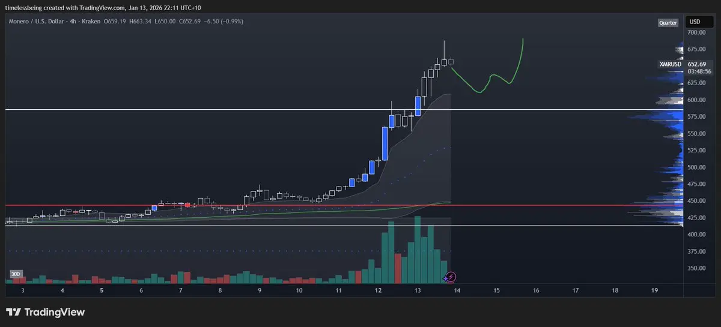Click date 13 on the time axis
The width and height of the screenshot is (721, 327).
(418, 290)
